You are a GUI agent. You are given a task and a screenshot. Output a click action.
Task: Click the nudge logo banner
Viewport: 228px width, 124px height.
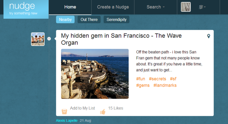point(26,9)
